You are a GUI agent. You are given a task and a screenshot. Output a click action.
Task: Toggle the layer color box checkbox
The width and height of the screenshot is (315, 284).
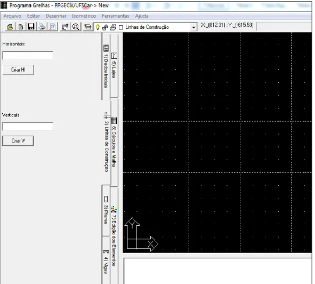(x=121, y=27)
